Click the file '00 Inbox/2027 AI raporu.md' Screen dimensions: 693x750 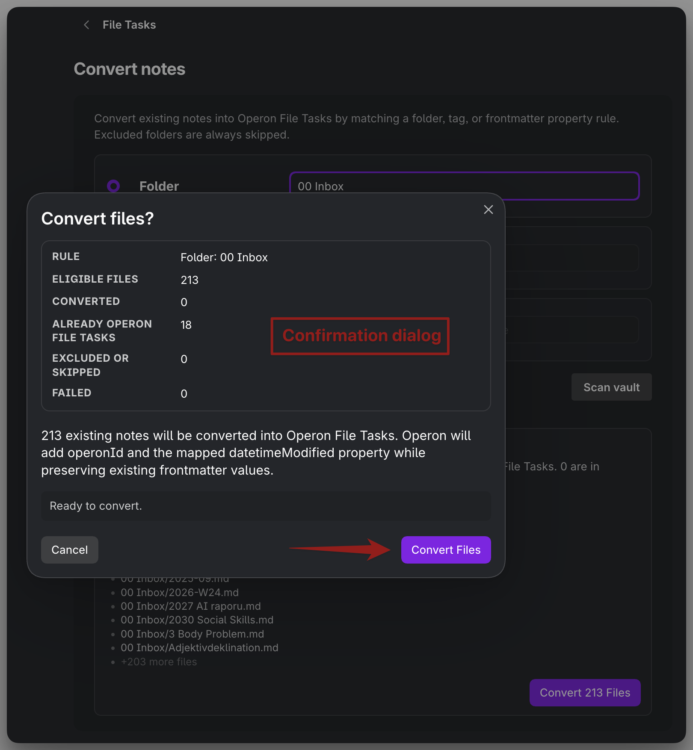(191, 606)
